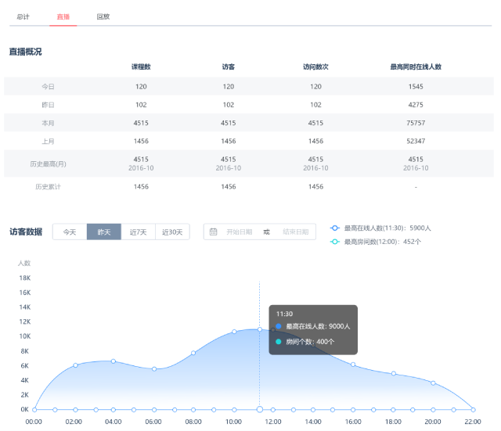Screen dimensions: 501x431
Task: Click the 昨日 row label
Action: (49, 105)
